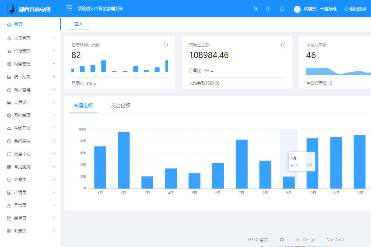The height and width of the screenshot is (247, 371).
Task: Switch to the 支出金额 chart tab
Action: point(121,106)
